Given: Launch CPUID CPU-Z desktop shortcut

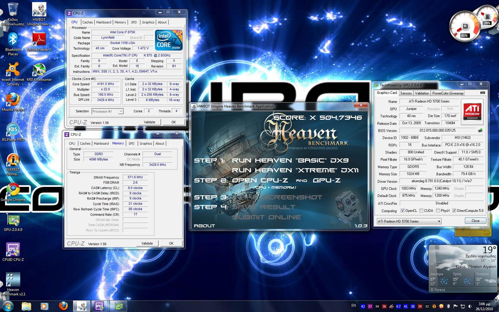Looking at the screenshot, I should click(x=13, y=252).
